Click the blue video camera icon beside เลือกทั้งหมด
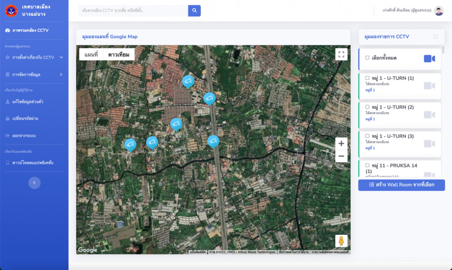Screen dimensions: 452x270 coord(429,59)
